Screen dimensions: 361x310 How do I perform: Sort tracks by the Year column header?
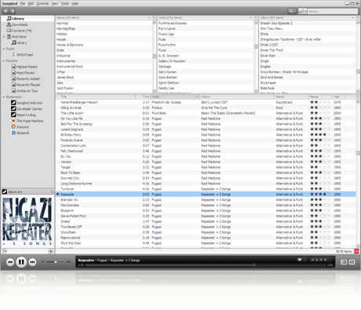pyautogui.click(x=339, y=97)
